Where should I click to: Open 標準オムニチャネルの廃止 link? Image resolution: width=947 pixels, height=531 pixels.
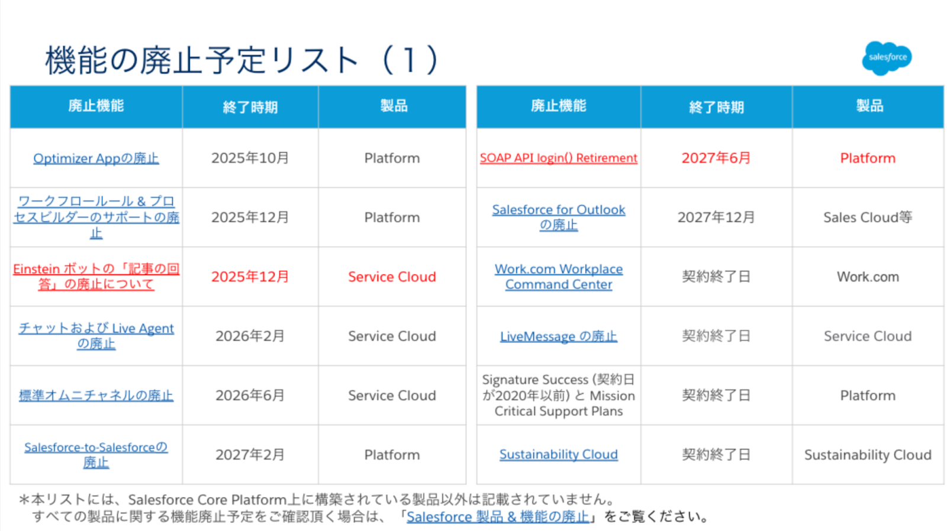click(x=96, y=396)
